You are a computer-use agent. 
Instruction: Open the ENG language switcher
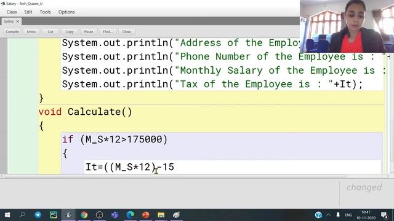(x=348, y=215)
